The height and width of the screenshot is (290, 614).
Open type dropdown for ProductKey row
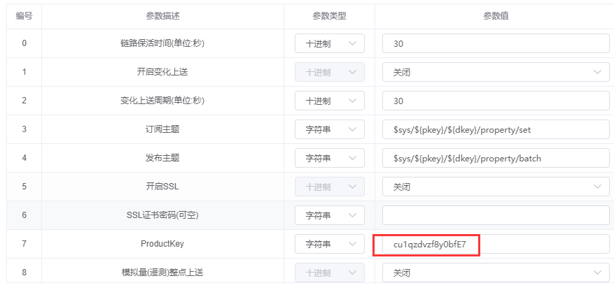click(x=329, y=245)
